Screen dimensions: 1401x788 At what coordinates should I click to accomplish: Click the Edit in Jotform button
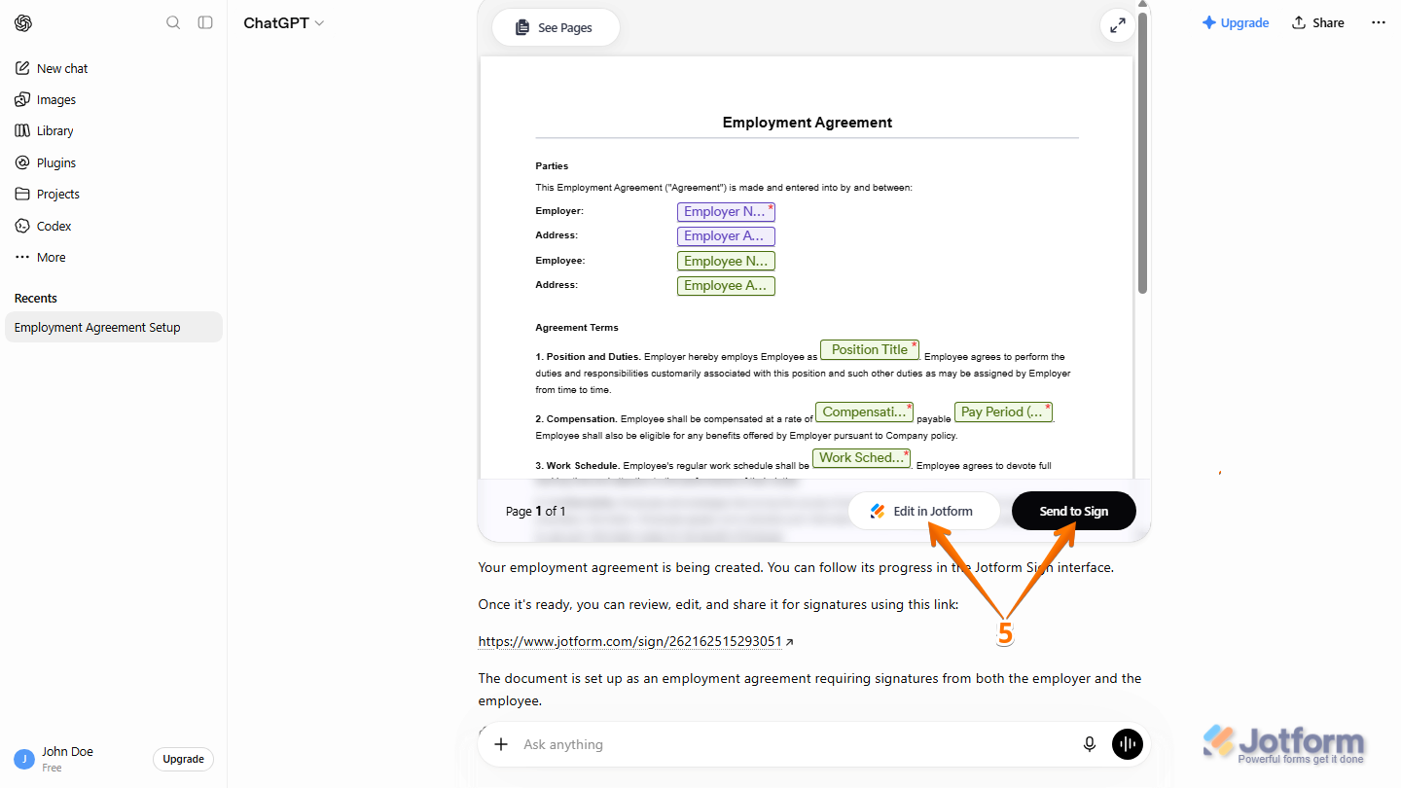[923, 511]
